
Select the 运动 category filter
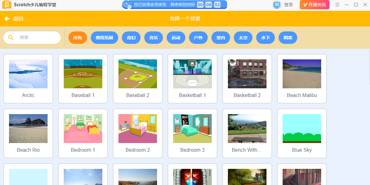176,38
